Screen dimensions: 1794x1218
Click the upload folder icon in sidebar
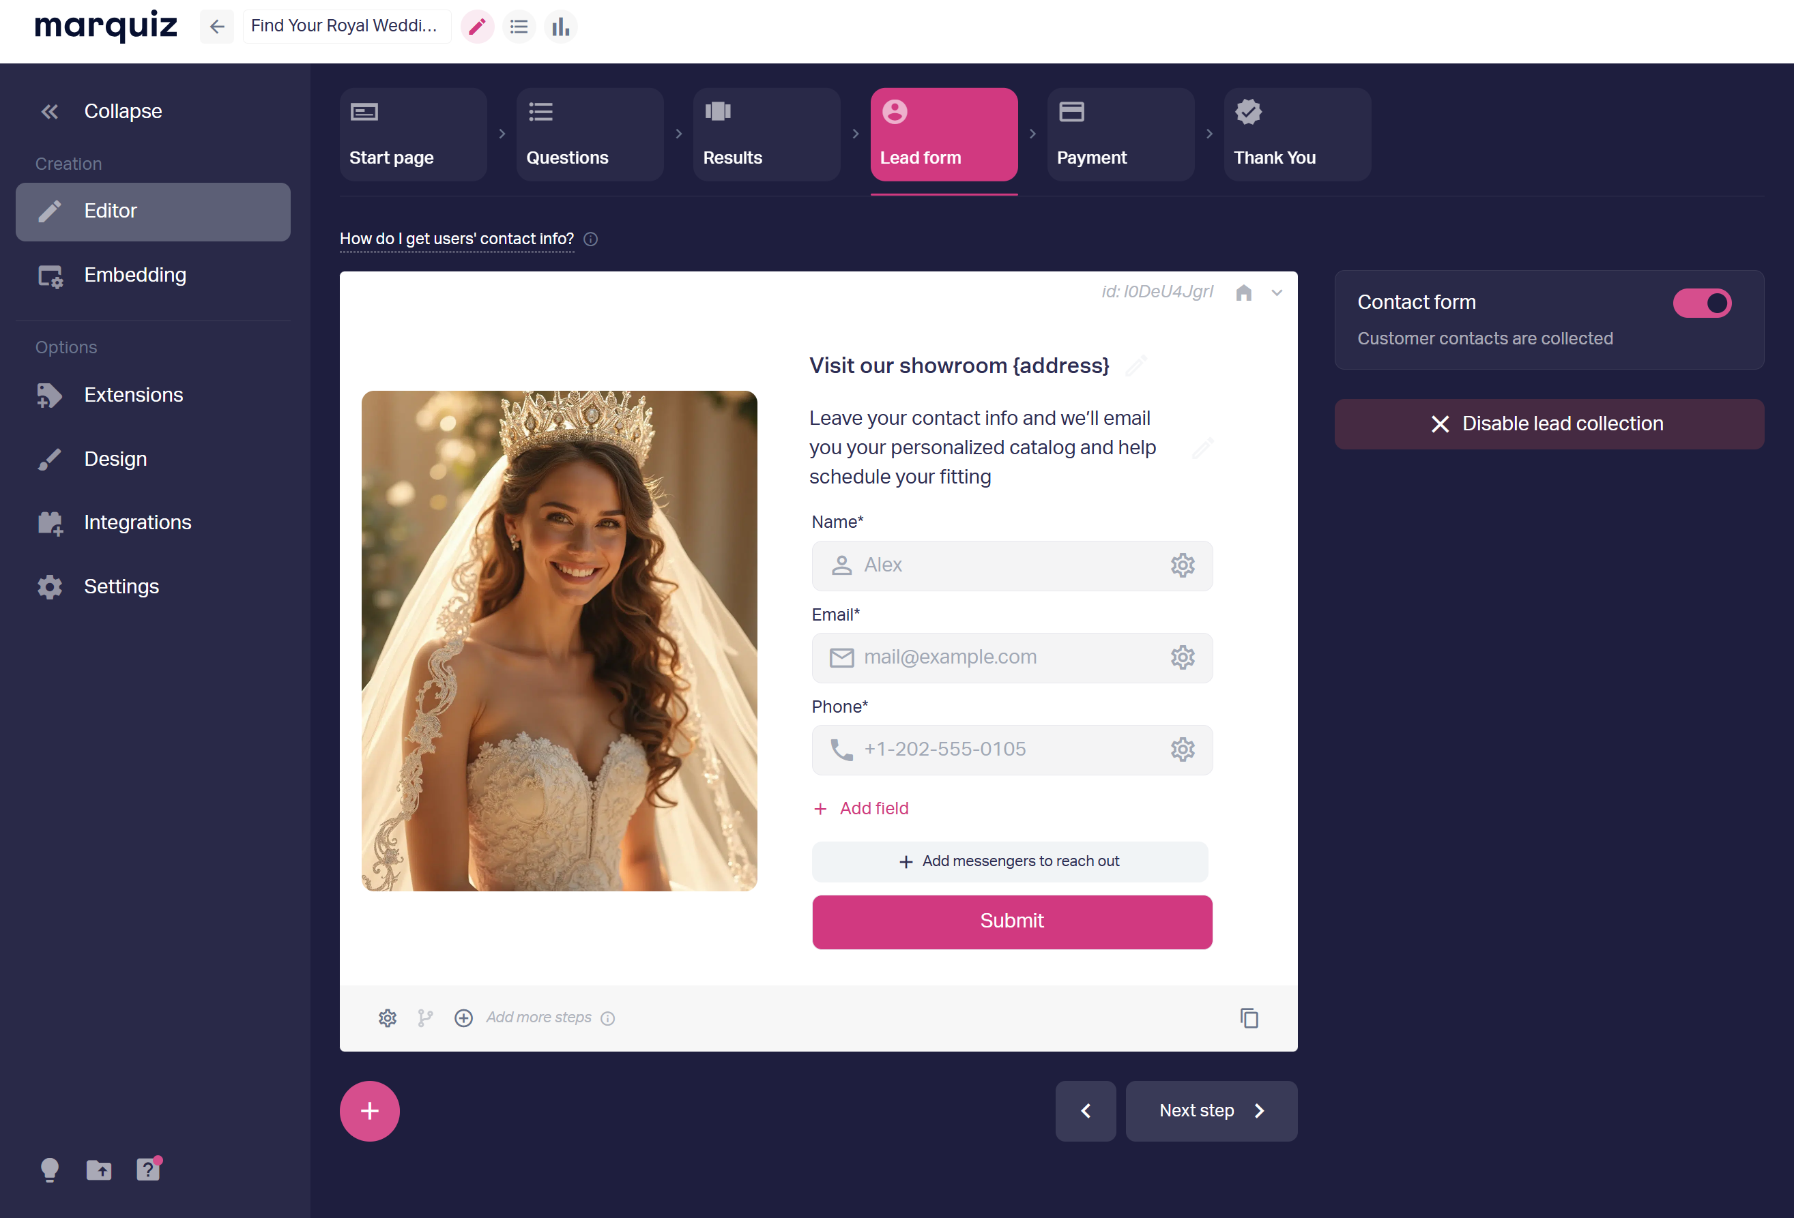[x=99, y=1170]
